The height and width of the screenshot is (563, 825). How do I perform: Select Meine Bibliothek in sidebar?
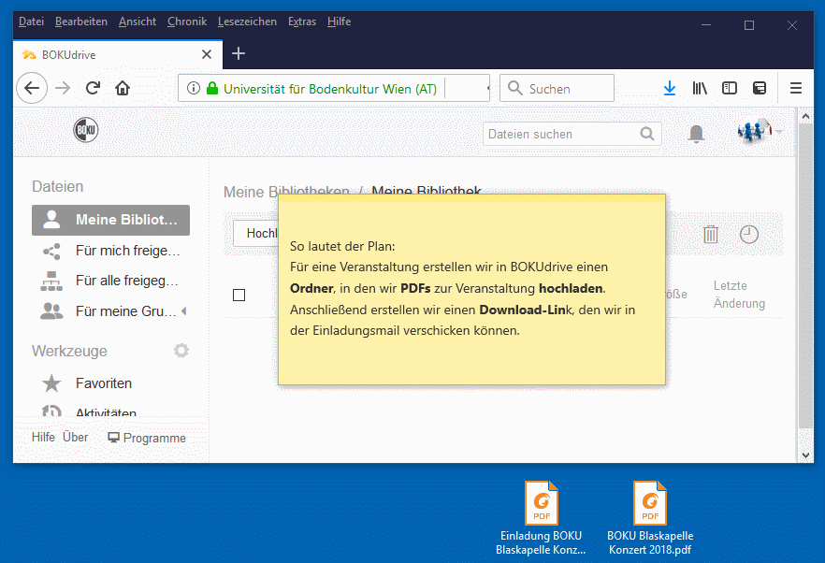[110, 220]
